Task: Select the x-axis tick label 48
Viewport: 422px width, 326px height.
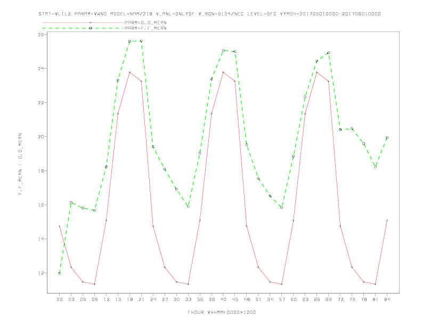Action: [247, 299]
